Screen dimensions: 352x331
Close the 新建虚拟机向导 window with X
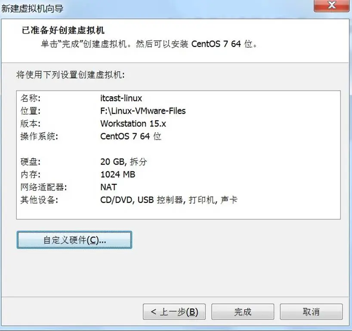pyautogui.click(x=332, y=6)
